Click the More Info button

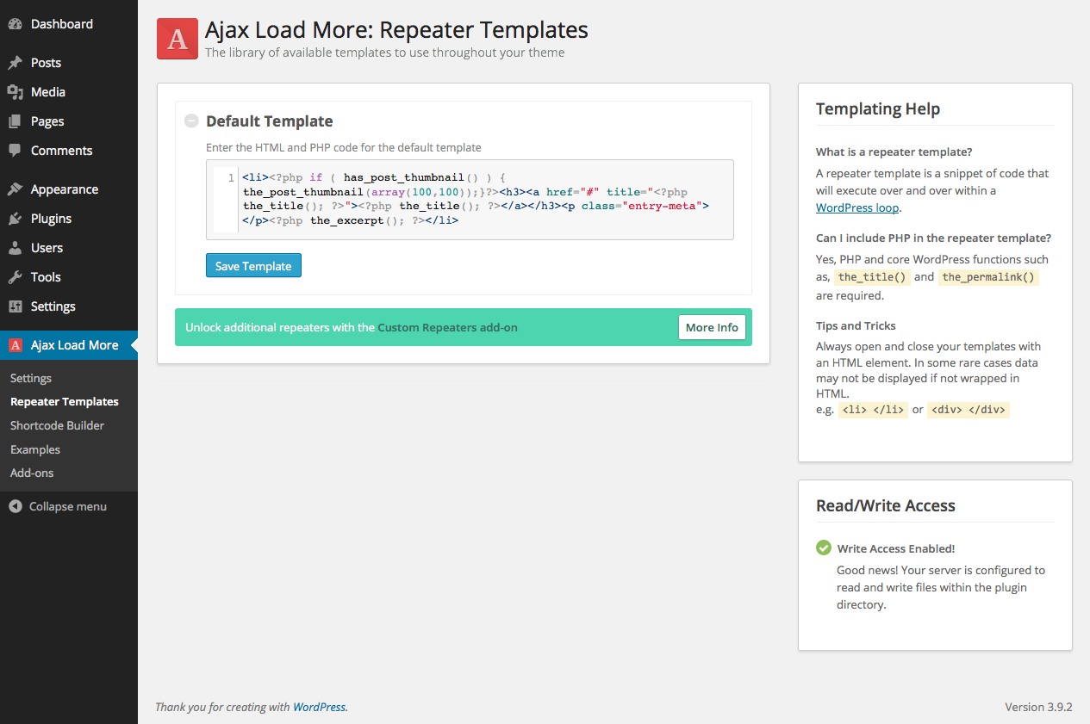pyautogui.click(x=712, y=327)
